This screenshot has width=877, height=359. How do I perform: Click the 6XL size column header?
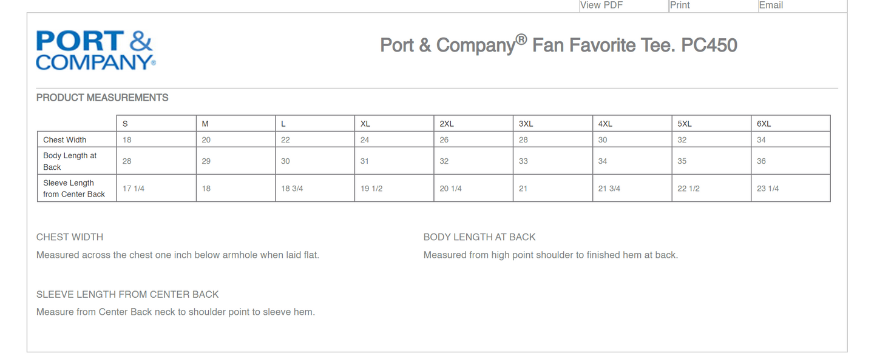coord(764,124)
